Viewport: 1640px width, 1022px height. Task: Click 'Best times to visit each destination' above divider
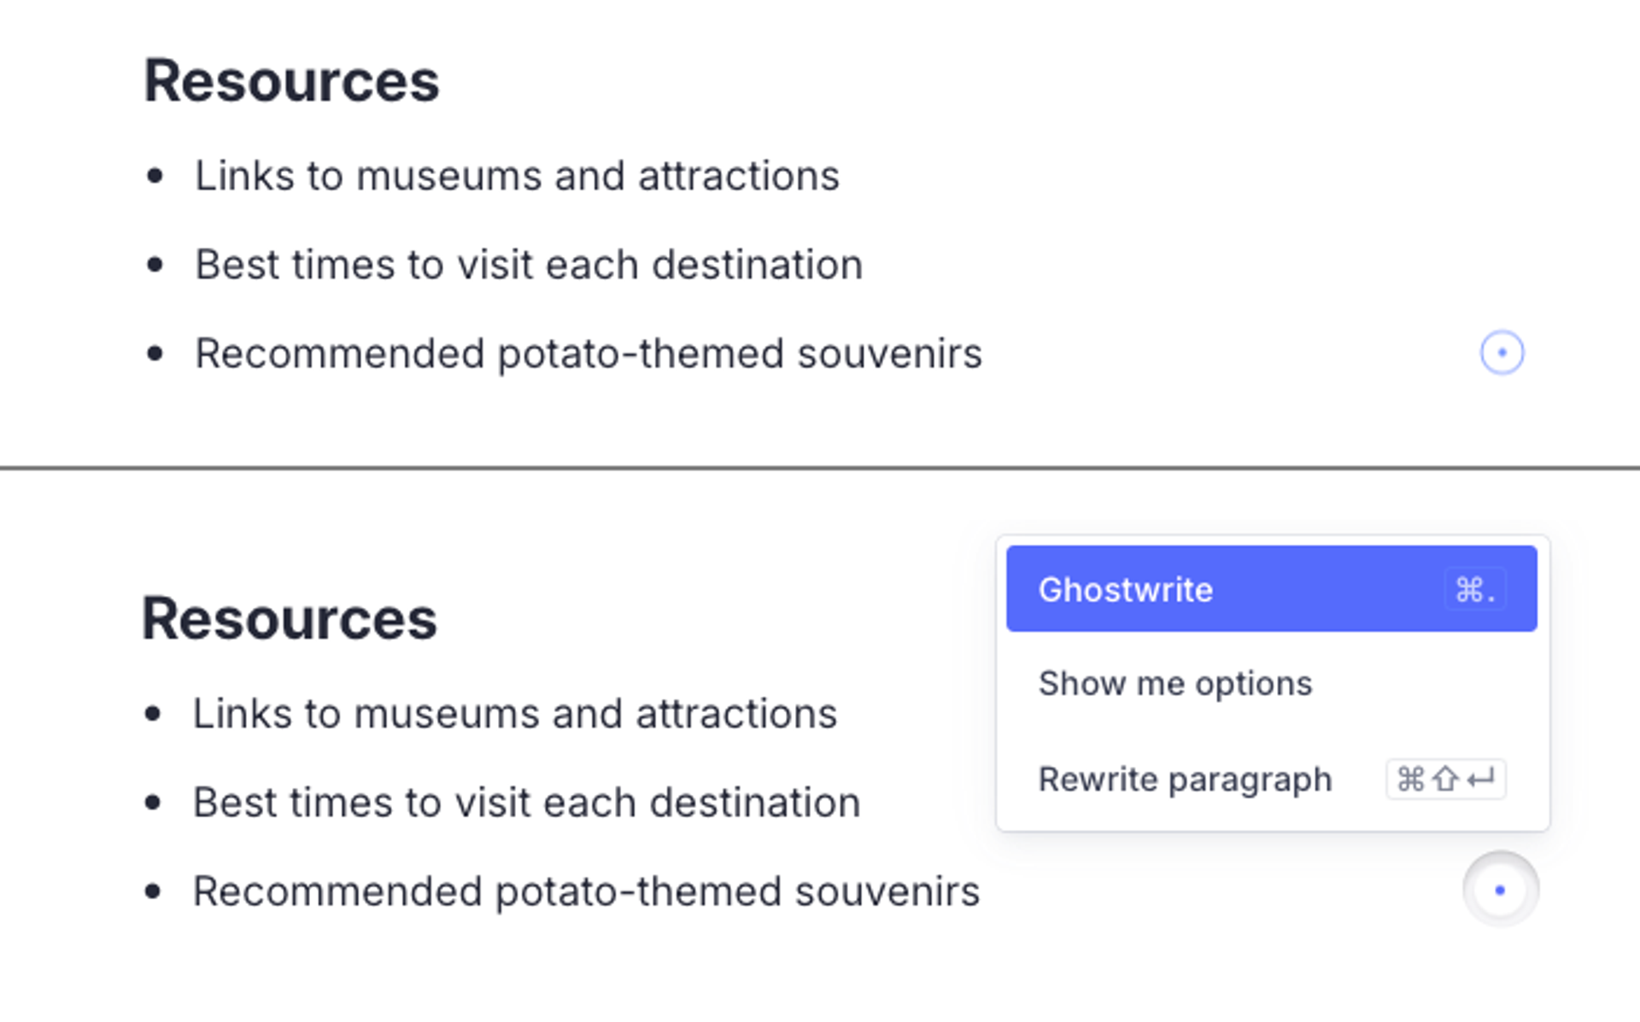pos(529,265)
